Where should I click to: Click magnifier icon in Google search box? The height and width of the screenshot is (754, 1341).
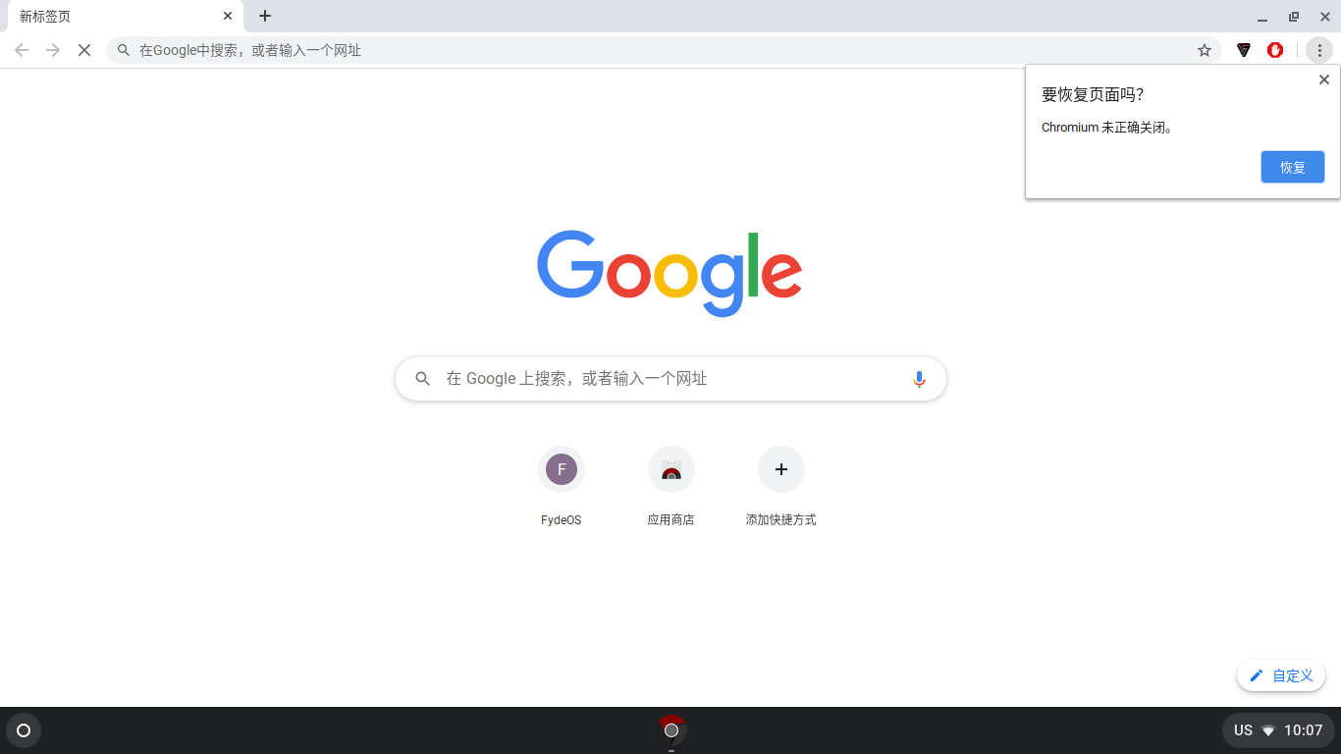422,379
